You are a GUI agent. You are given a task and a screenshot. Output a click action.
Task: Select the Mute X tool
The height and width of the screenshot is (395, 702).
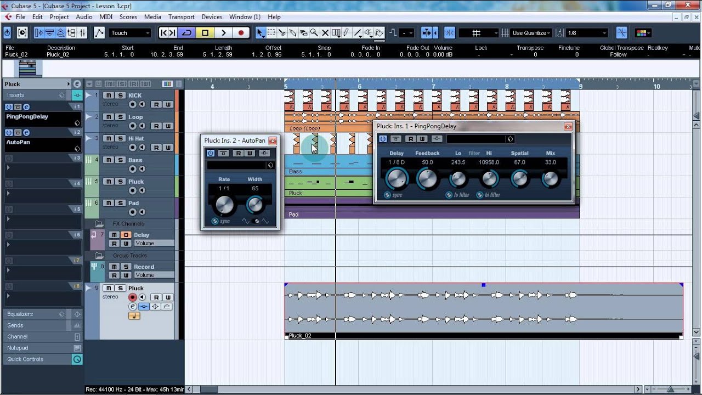pyautogui.click(x=325, y=33)
